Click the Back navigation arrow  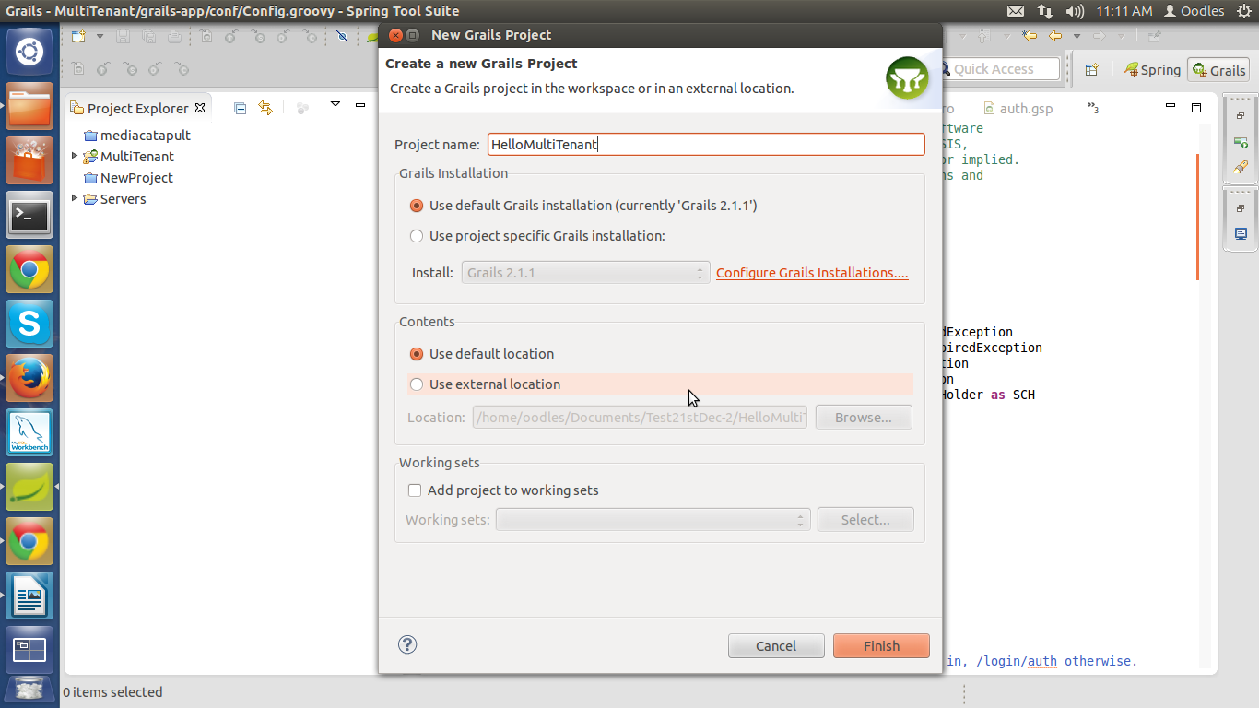coord(1055,37)
